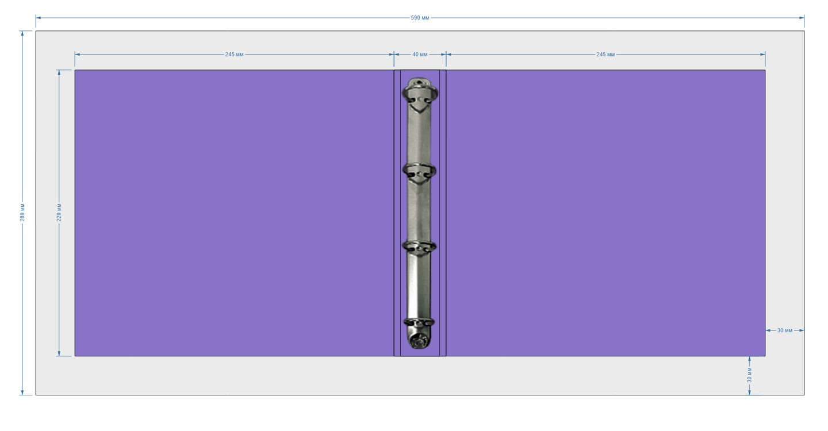The width and height of the screenshot is (828, 431).
Task: Select the right purple cover panel
Action: click(605, 213)
